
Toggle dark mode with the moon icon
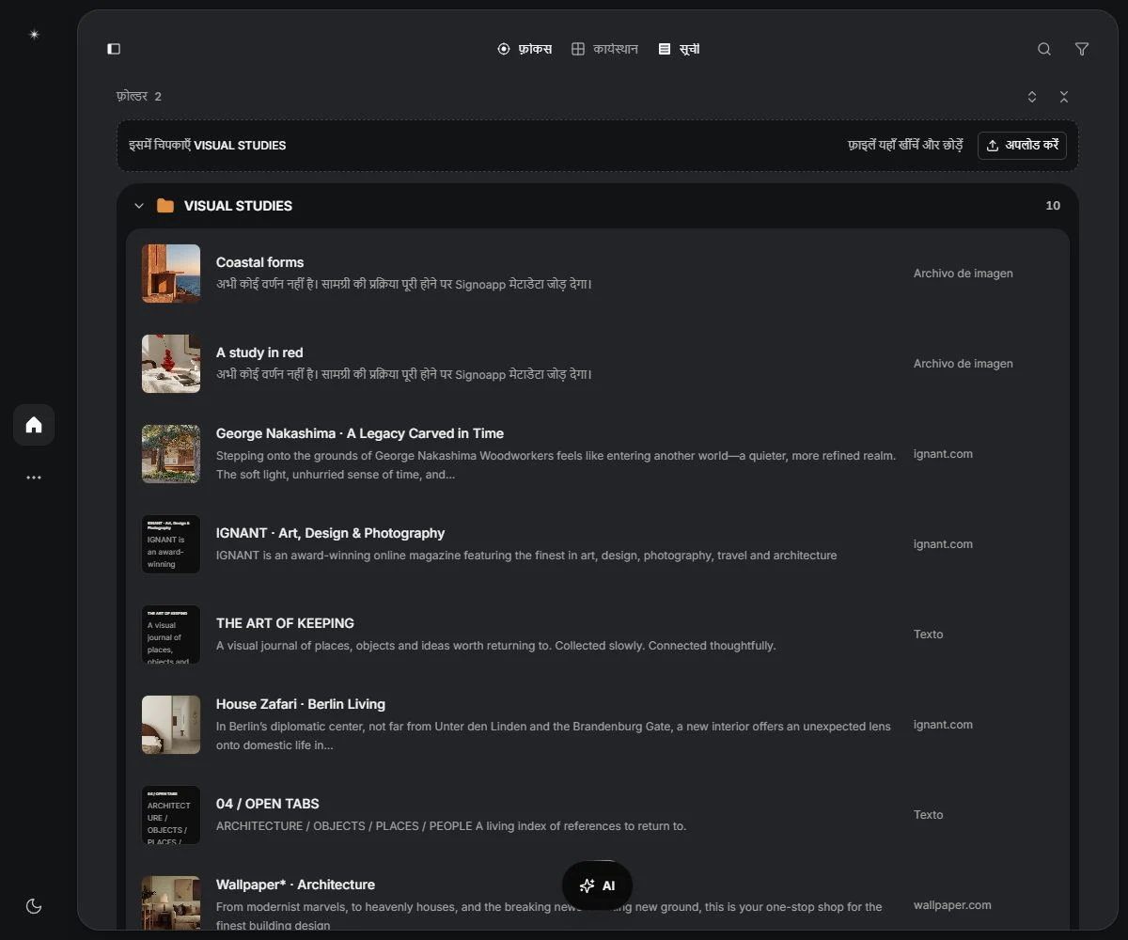tap(34, 906)
